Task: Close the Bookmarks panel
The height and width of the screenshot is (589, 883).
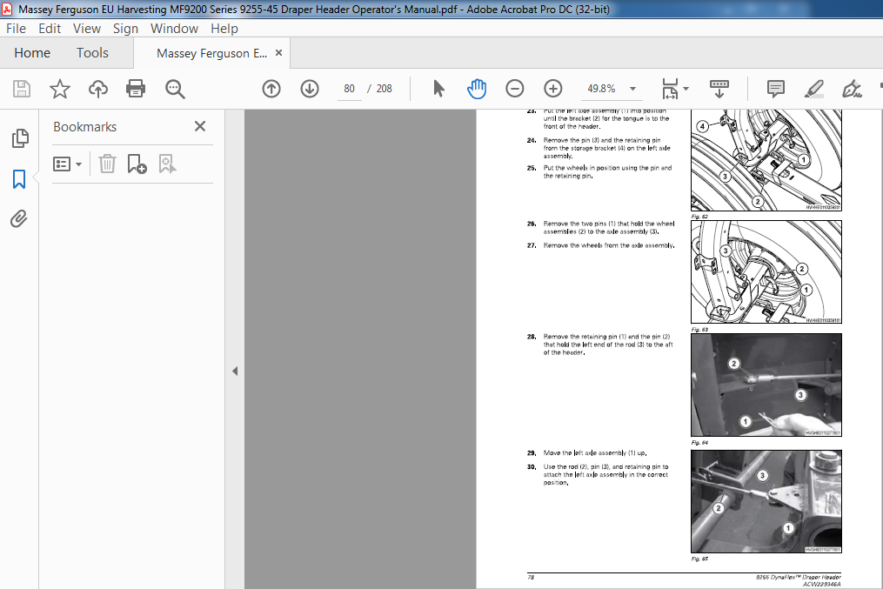Action: click(200, 126)
